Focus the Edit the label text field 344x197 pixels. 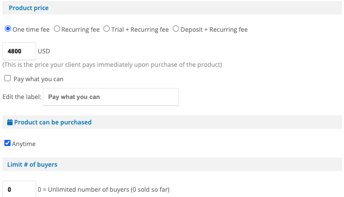111,97
